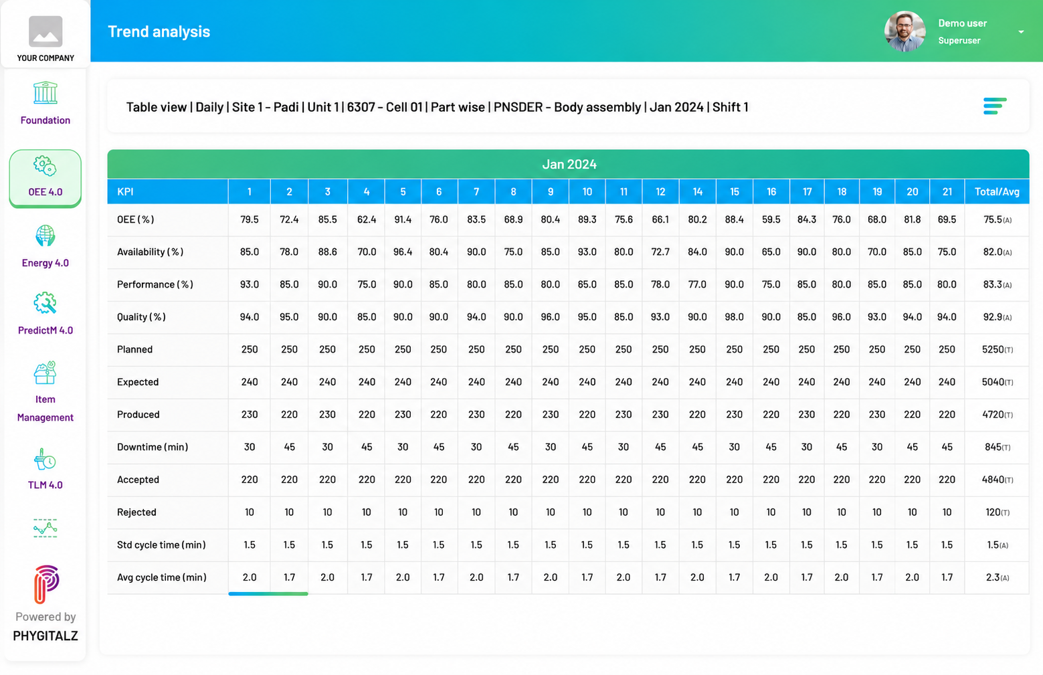
Task: Click the Jan 2024 table header
Action: coord(569,164)
